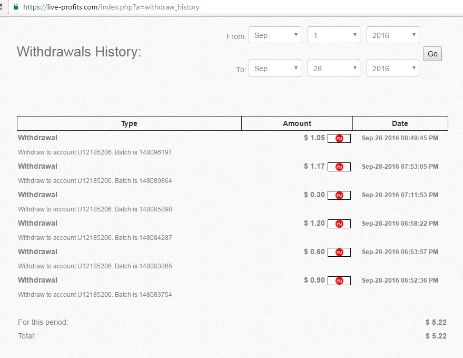
Task: Click the $ 1.17 amount
Action: [x=314, y=166]
